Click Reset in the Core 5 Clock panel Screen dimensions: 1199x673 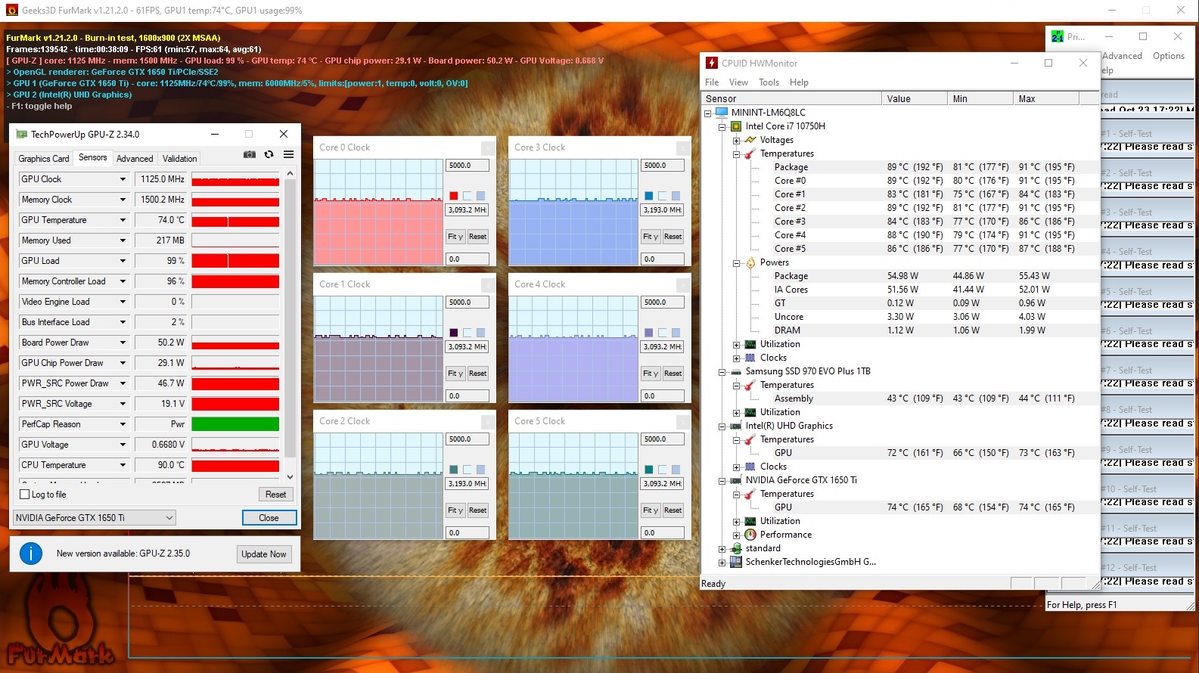(x=672, y=510)
